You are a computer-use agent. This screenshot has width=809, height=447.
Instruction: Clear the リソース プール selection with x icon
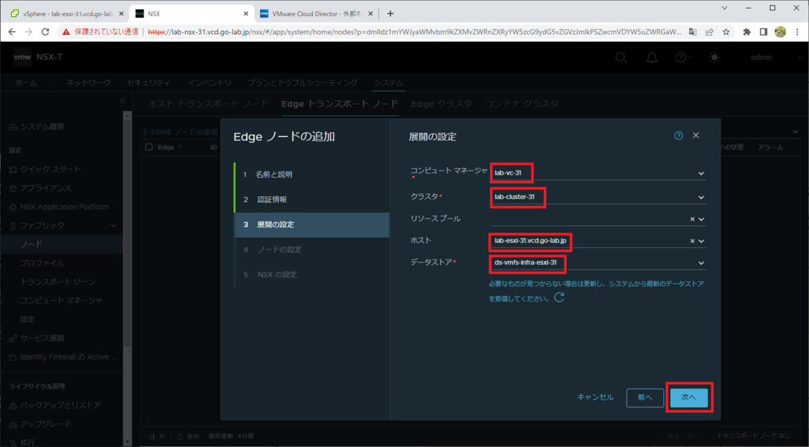(692, 219)
